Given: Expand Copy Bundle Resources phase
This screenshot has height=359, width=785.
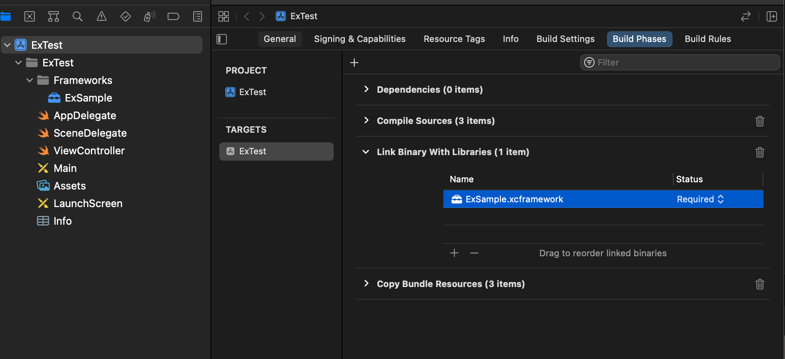Looking at the screenshot, I should tap(366, 283).
